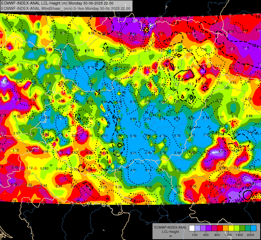Screen dimensions: 261x240
Task: Click the wind shear value 2.44
Action: [x=178, y=153]
